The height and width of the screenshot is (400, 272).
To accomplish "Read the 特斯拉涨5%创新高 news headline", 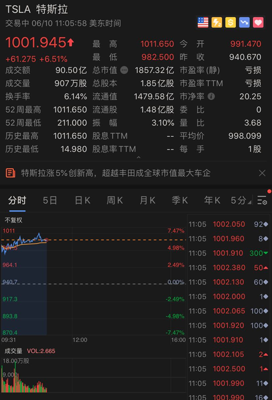I will point(116,173).
